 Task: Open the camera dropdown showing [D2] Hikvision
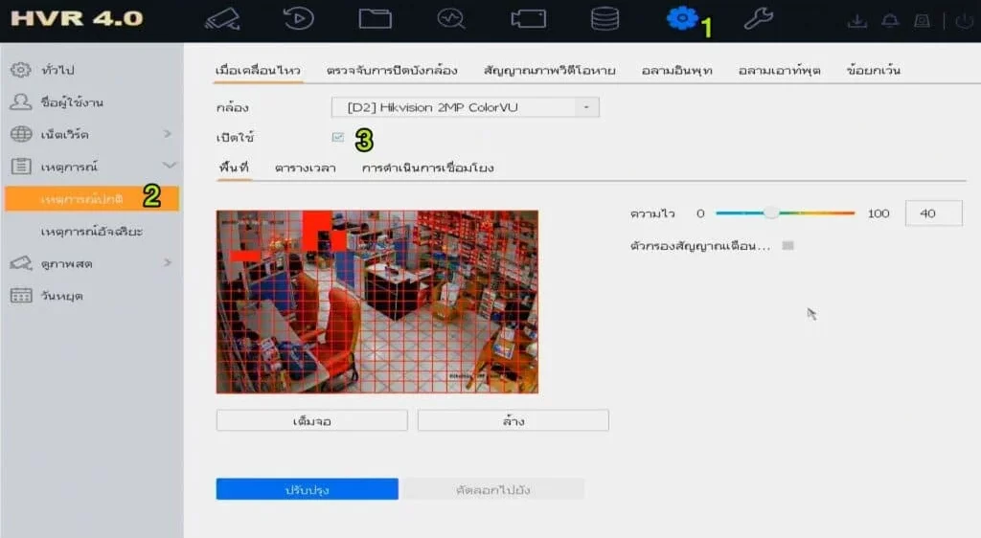pos(466,107)
